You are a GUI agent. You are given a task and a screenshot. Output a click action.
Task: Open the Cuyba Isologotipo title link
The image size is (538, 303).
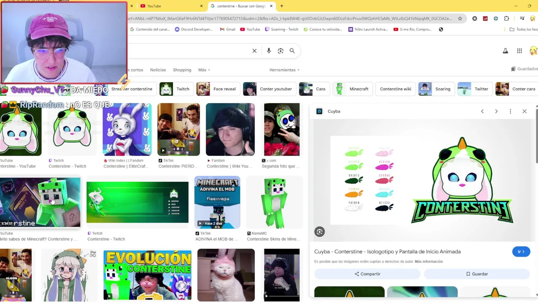388,252
